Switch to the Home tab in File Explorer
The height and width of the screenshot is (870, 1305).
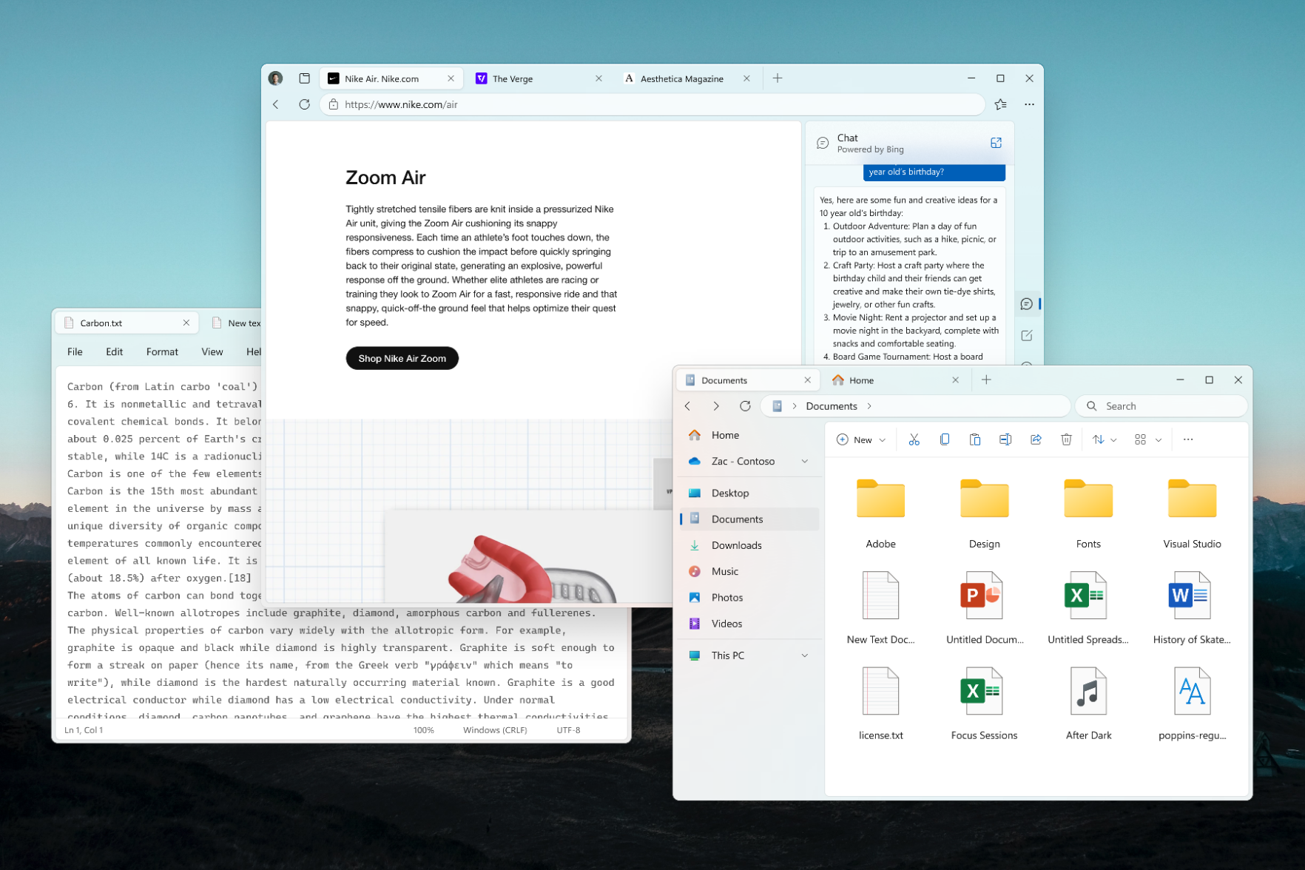click(x=895, y=380)
